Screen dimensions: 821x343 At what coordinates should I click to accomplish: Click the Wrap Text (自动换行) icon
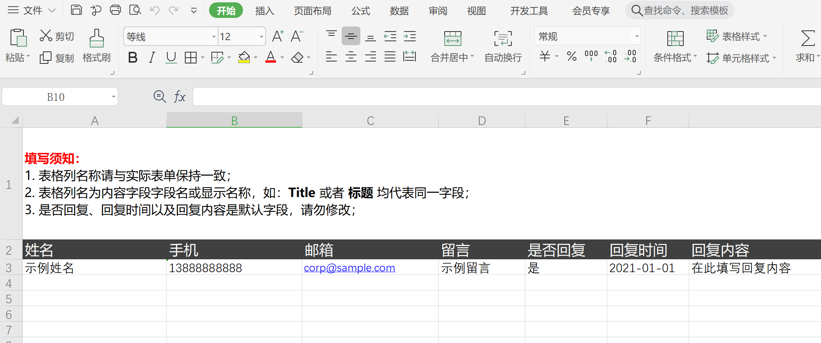503,38
